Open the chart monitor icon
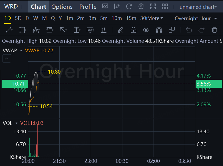Image resolution: width=223 pixels, height=166 pixels. (105, 7)
